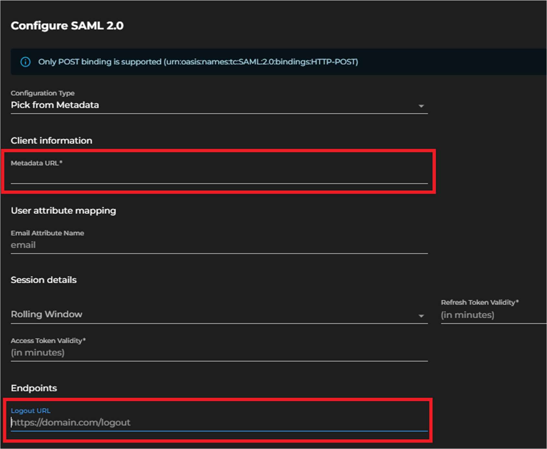The height and width of the screenshot is (449, 547).
Task: Open the Configuration Type dropdown arrow
Action: click(422, 105)
